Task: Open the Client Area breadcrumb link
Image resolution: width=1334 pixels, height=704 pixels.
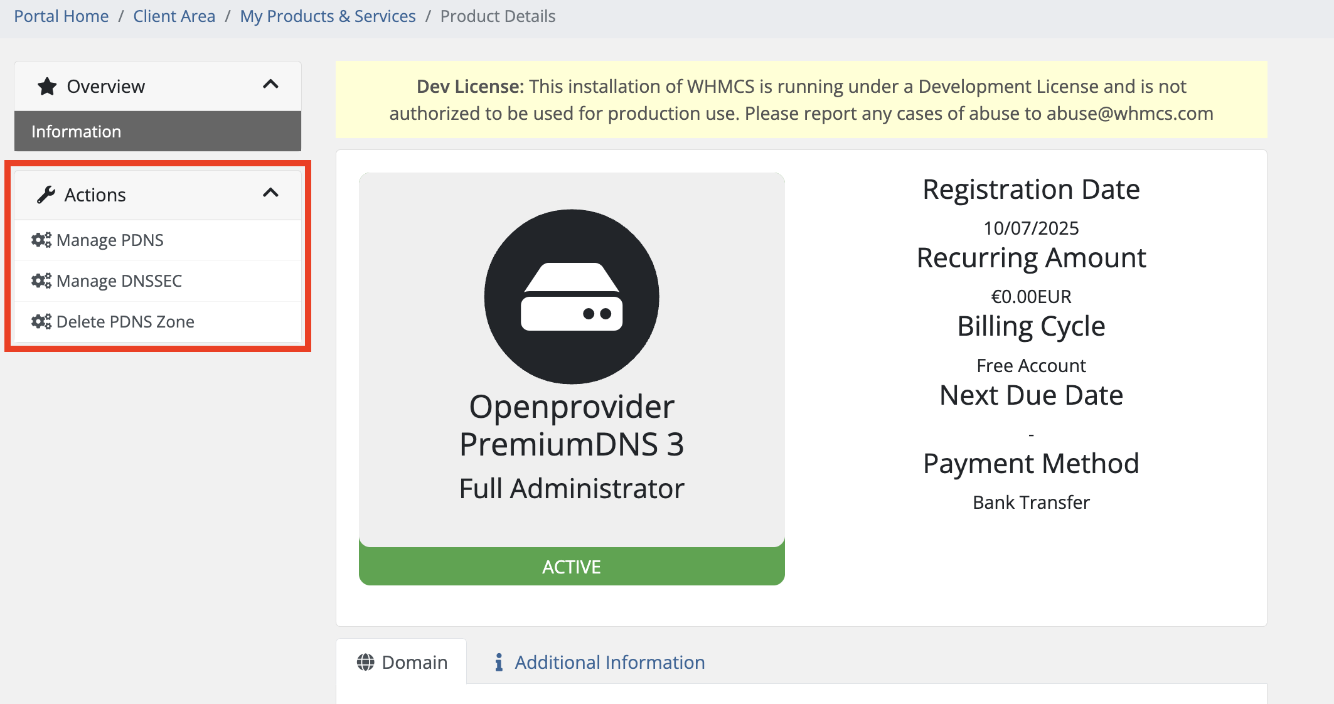Action: tap(174, 16)
